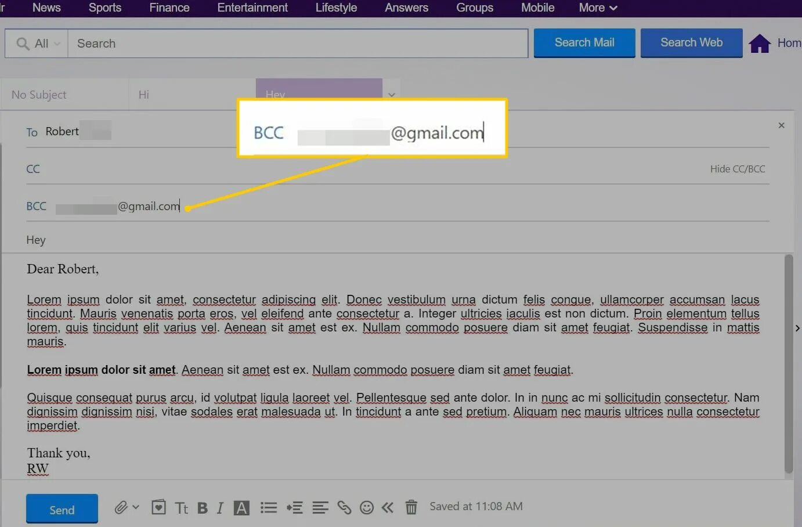Click the BCC label
802x527 pixels.
[36, 206]
